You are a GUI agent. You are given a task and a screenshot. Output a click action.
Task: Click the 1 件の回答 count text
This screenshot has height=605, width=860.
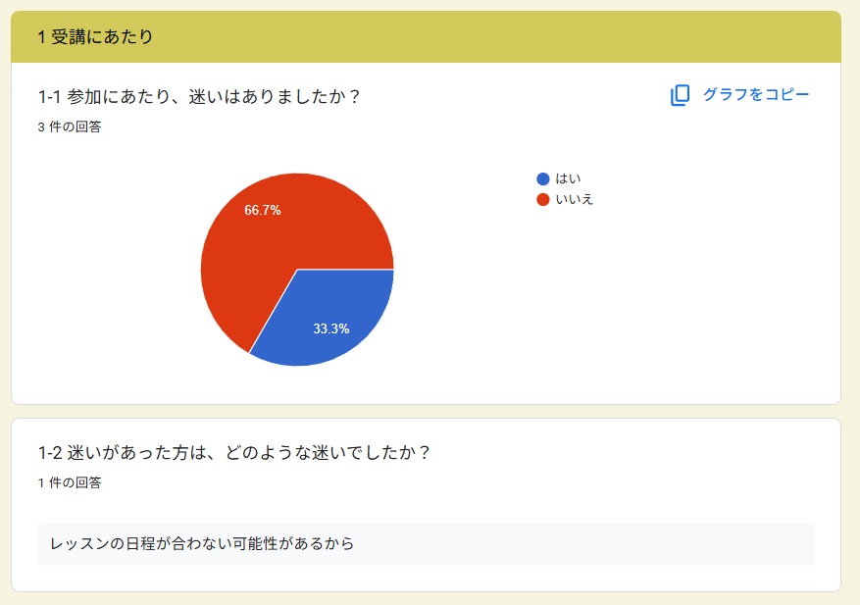click(x=70, y=482)
